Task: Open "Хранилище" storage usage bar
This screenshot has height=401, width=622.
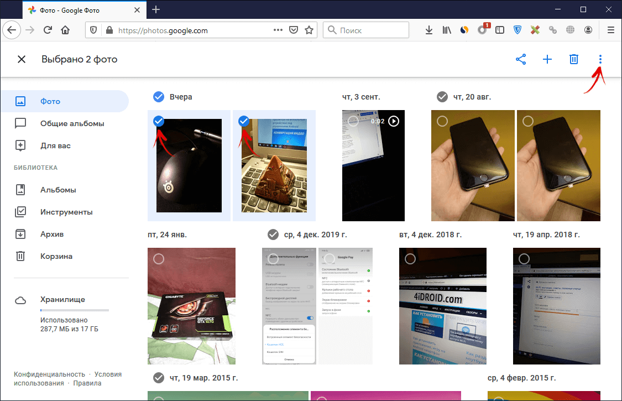Action: click(x=74, y=310)
